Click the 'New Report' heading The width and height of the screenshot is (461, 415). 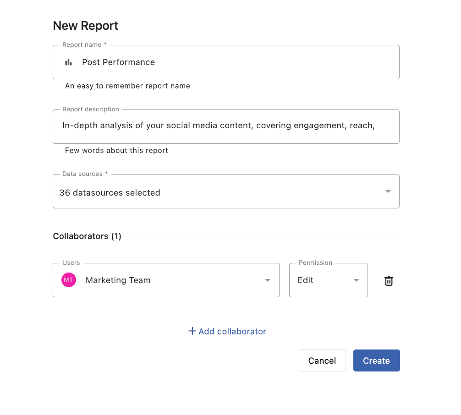click(86, 26)
